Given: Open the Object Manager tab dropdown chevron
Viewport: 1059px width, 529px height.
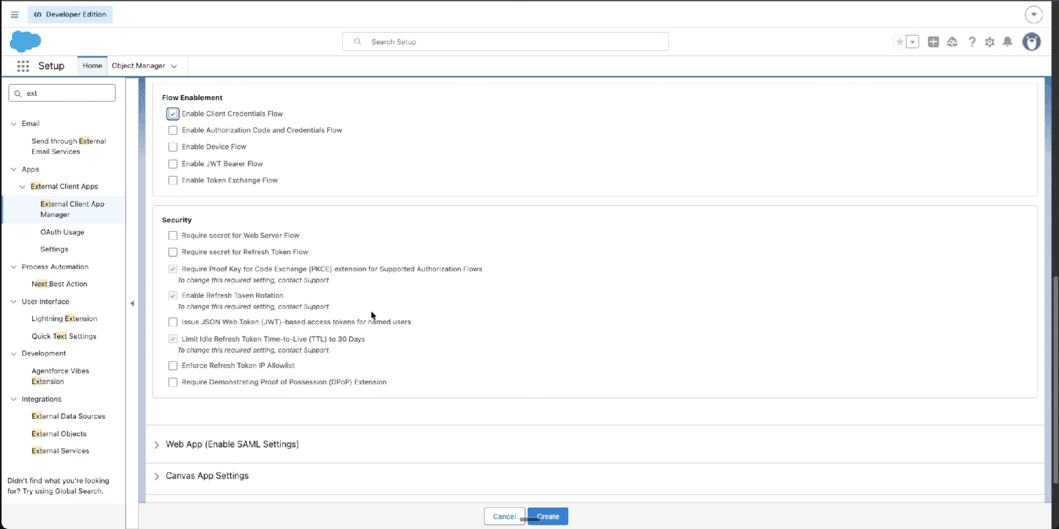Looking at the screenshot, I should pyautogui.click(x=174, y=66).
